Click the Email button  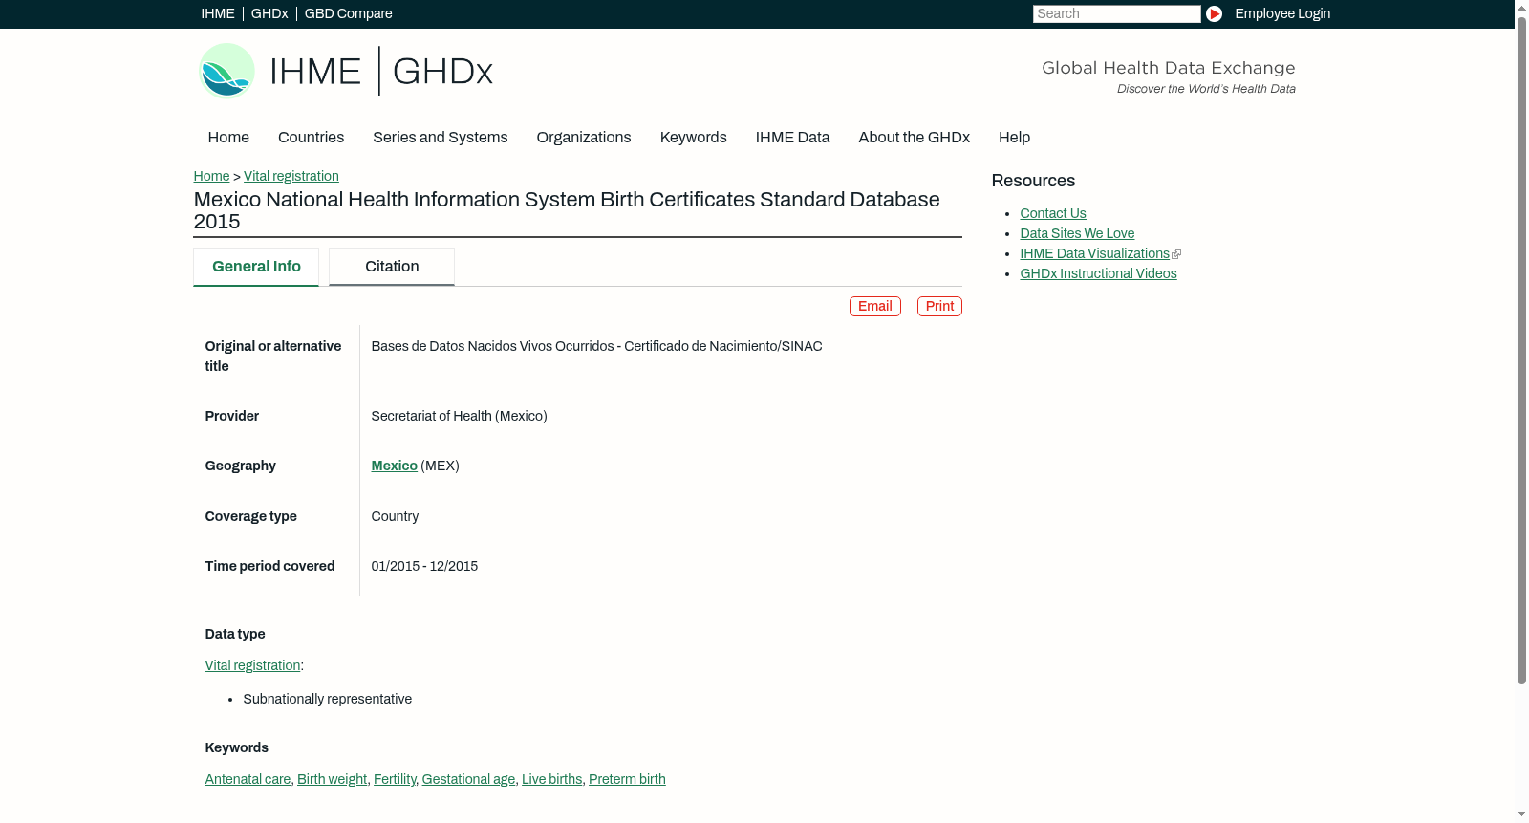click(x=874, y=306)
